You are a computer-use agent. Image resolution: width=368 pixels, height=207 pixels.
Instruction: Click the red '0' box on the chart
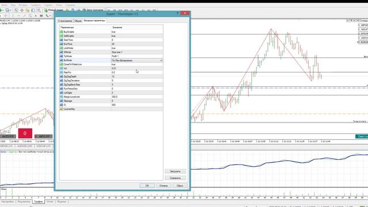click(25, 133)
